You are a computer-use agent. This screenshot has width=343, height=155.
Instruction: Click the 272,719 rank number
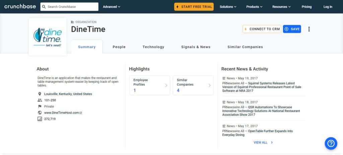[50, 119]
